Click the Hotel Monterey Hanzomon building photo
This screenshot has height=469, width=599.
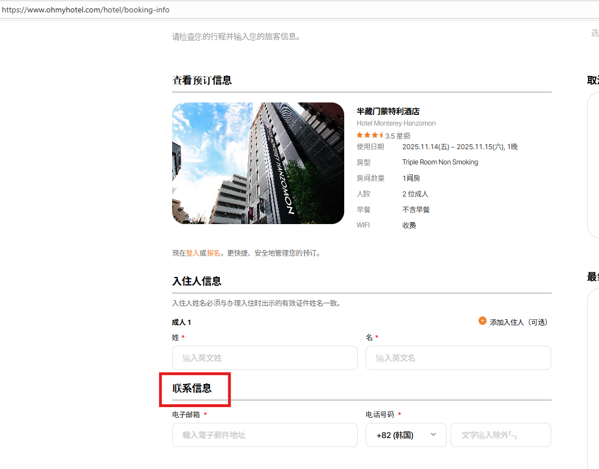pyautogui.click(x=258, y=163)
